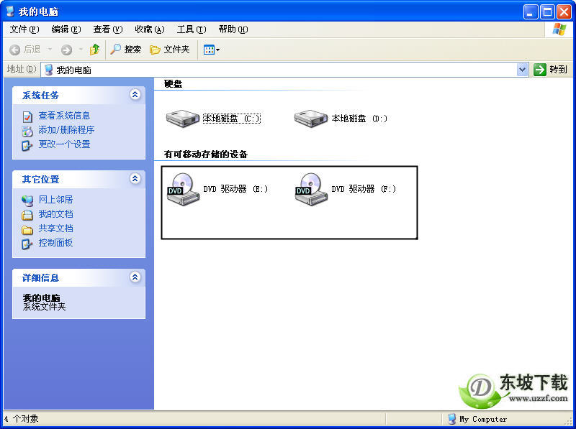This screenshot has height=429, width=576.
Task: Toggle the 文件夹 folders pane button
Action: pos(170,49)
